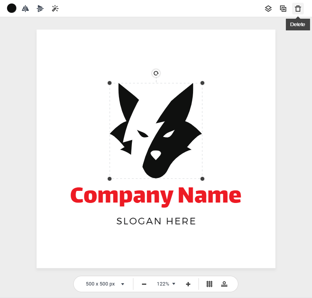Zoom out with the minus button
Image resolution: width=312 pixels, height=298 pixels.
(x=144, y=284)
